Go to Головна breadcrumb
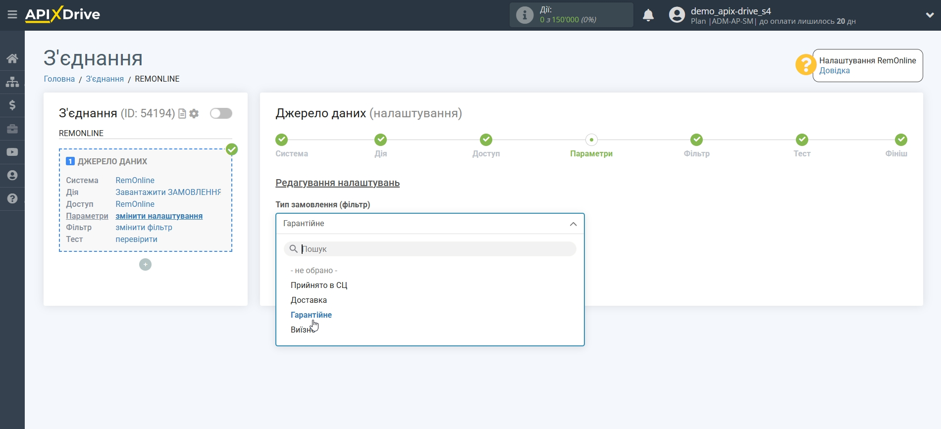The image size is (941, 429). [x=59, y=79]
